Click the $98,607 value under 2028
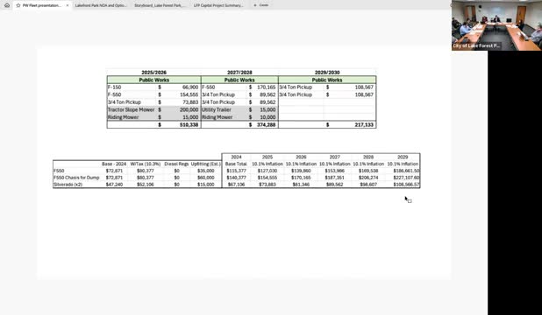This screenshot has height=315, width=542. (368, 185)
